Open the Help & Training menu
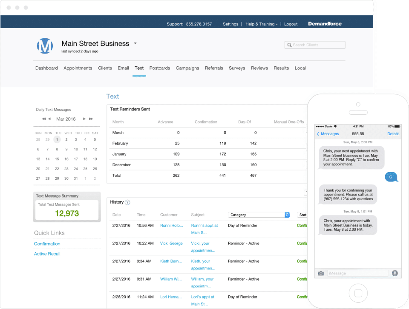 click(261, 24)
